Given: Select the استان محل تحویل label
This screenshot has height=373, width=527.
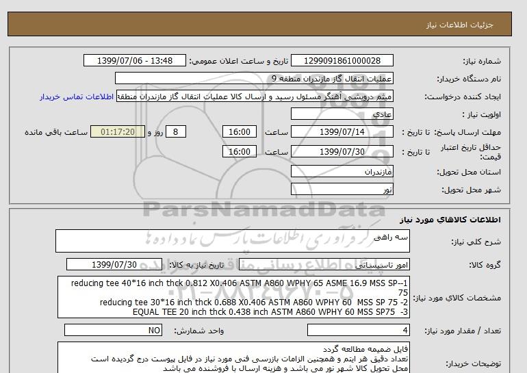Looking at the screenshot, I should tap(469, 172).
